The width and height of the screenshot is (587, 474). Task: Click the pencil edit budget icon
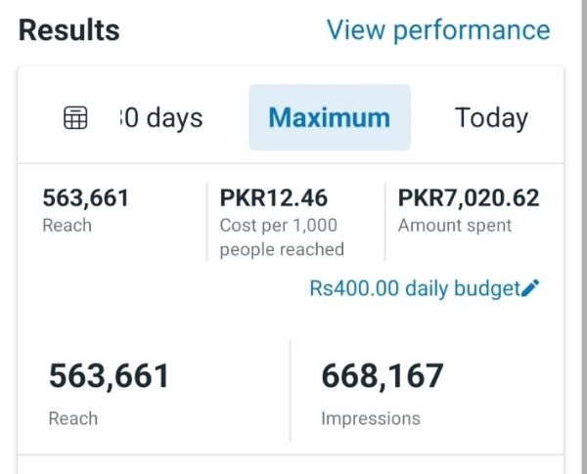click(x=531, y=288)
